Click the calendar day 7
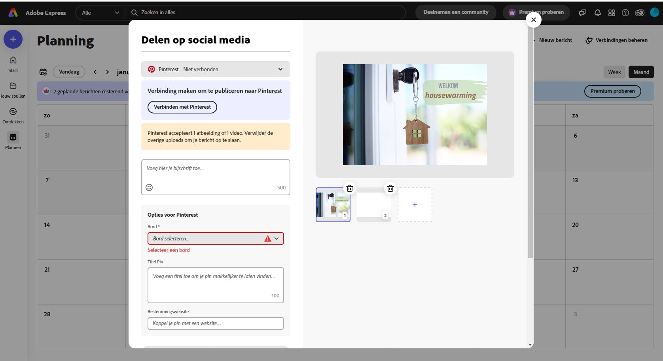The height and width of the screenshot is (361, 663). click(47, 180)
